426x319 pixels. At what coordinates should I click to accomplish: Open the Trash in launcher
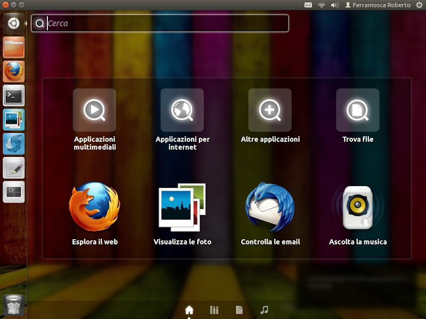(x=14, y=306)
